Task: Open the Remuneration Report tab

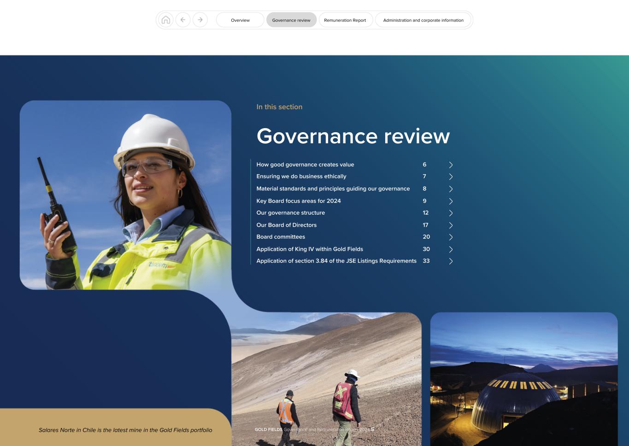Action: click(346, 20)
